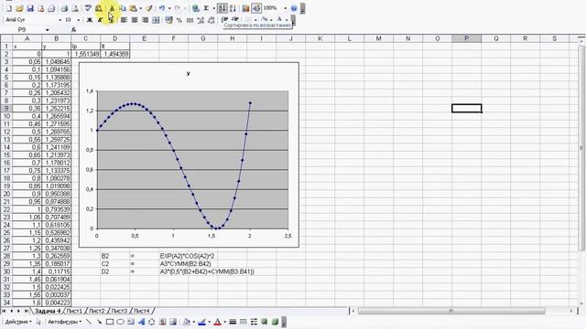
Task: Copy the selection
Action: pyautogui.click(x=123, y=8)
